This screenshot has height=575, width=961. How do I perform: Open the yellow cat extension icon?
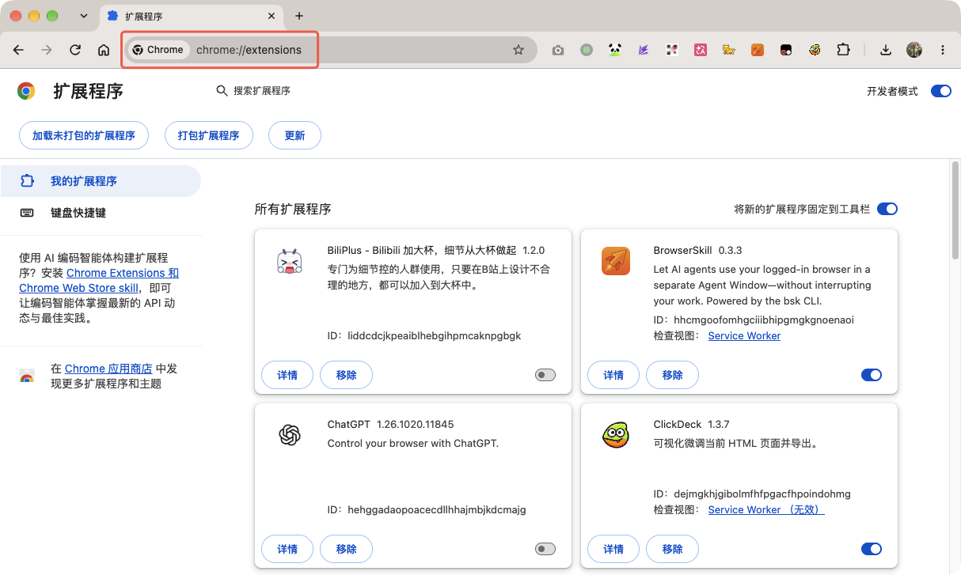(x=729, y=50)
